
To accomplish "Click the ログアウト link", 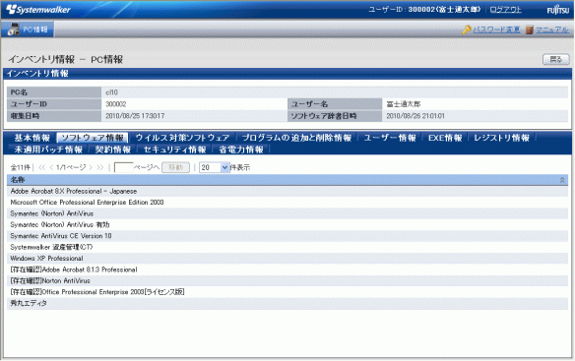I will click(x=505, y=10).
